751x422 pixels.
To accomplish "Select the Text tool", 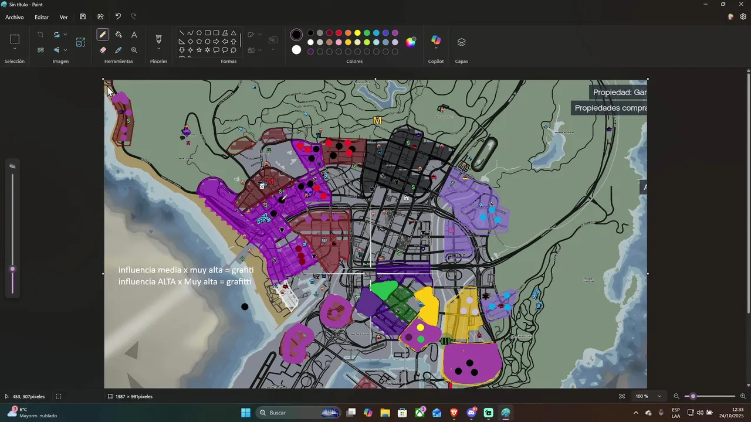I will [x=134, y=35].
